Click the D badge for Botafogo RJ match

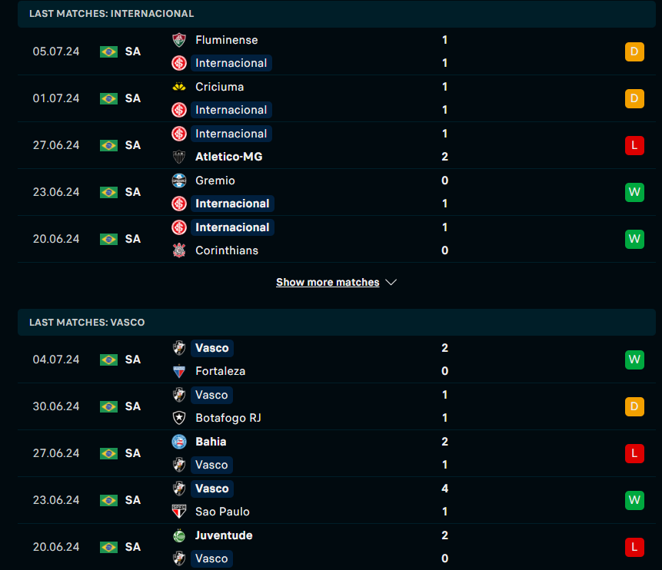[634, 406]
